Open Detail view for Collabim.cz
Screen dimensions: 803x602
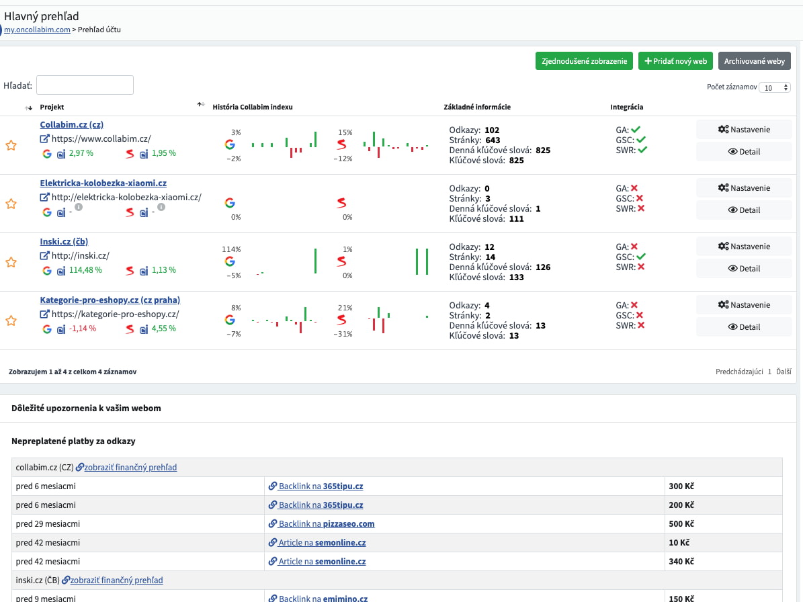coord(744,152)
